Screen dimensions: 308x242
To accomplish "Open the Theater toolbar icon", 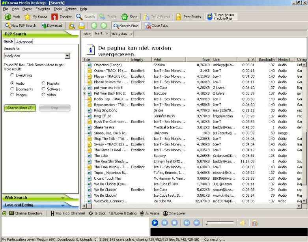I will click(x=54, y=17).
